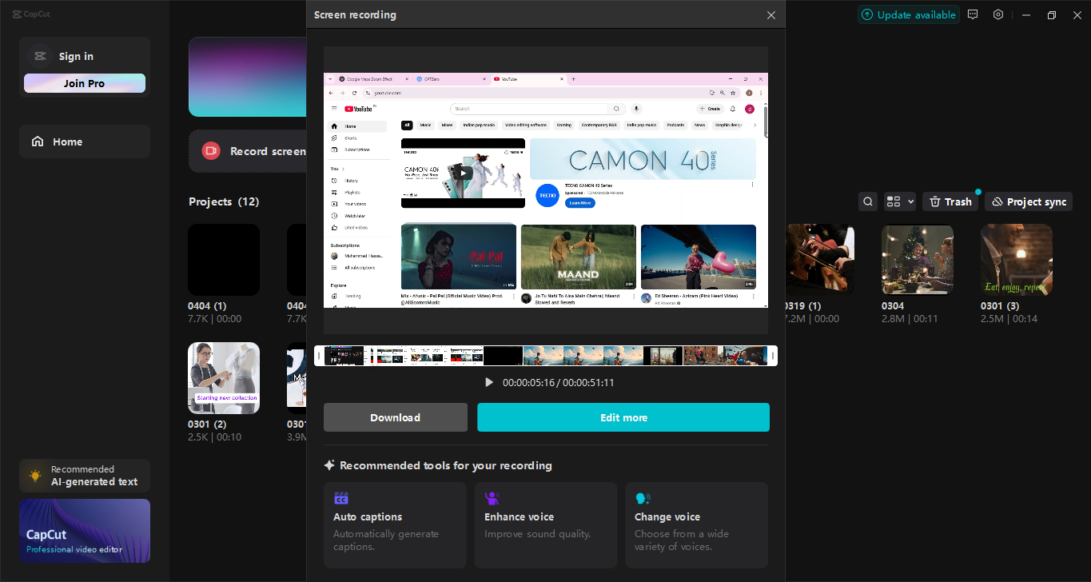Screen dimensions: 1091x582
Task: Download the screen recording
Action: (x=396, y=417)
